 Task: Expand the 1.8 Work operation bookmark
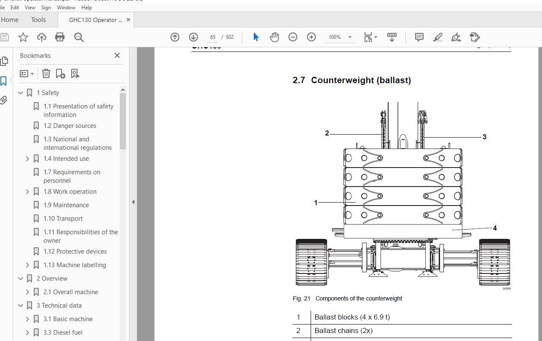click(27, 192)
